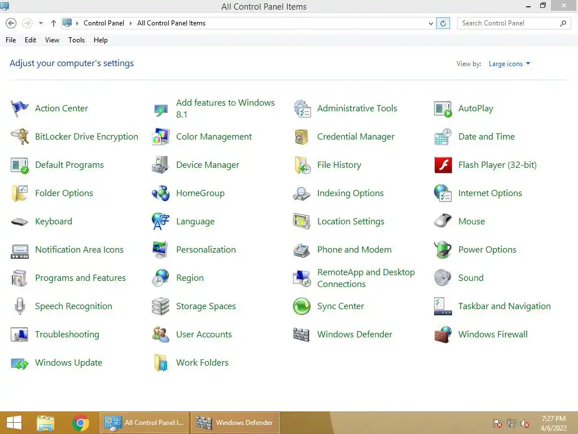Click the Credential Manager icon
This screenshot has width=578, height=434.
[x=302, y=137]
